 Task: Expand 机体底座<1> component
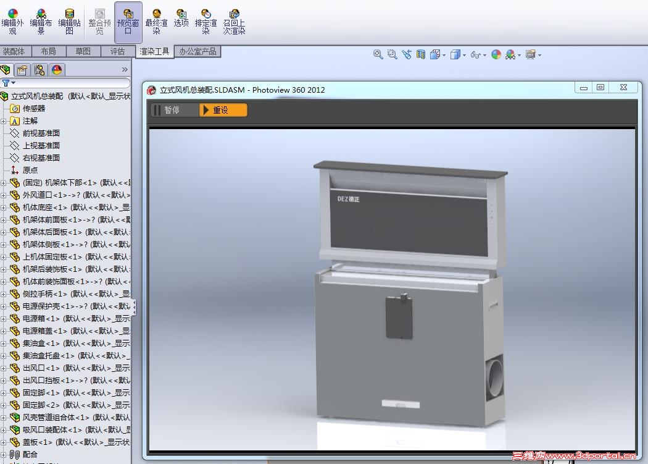tap(3, 208)
